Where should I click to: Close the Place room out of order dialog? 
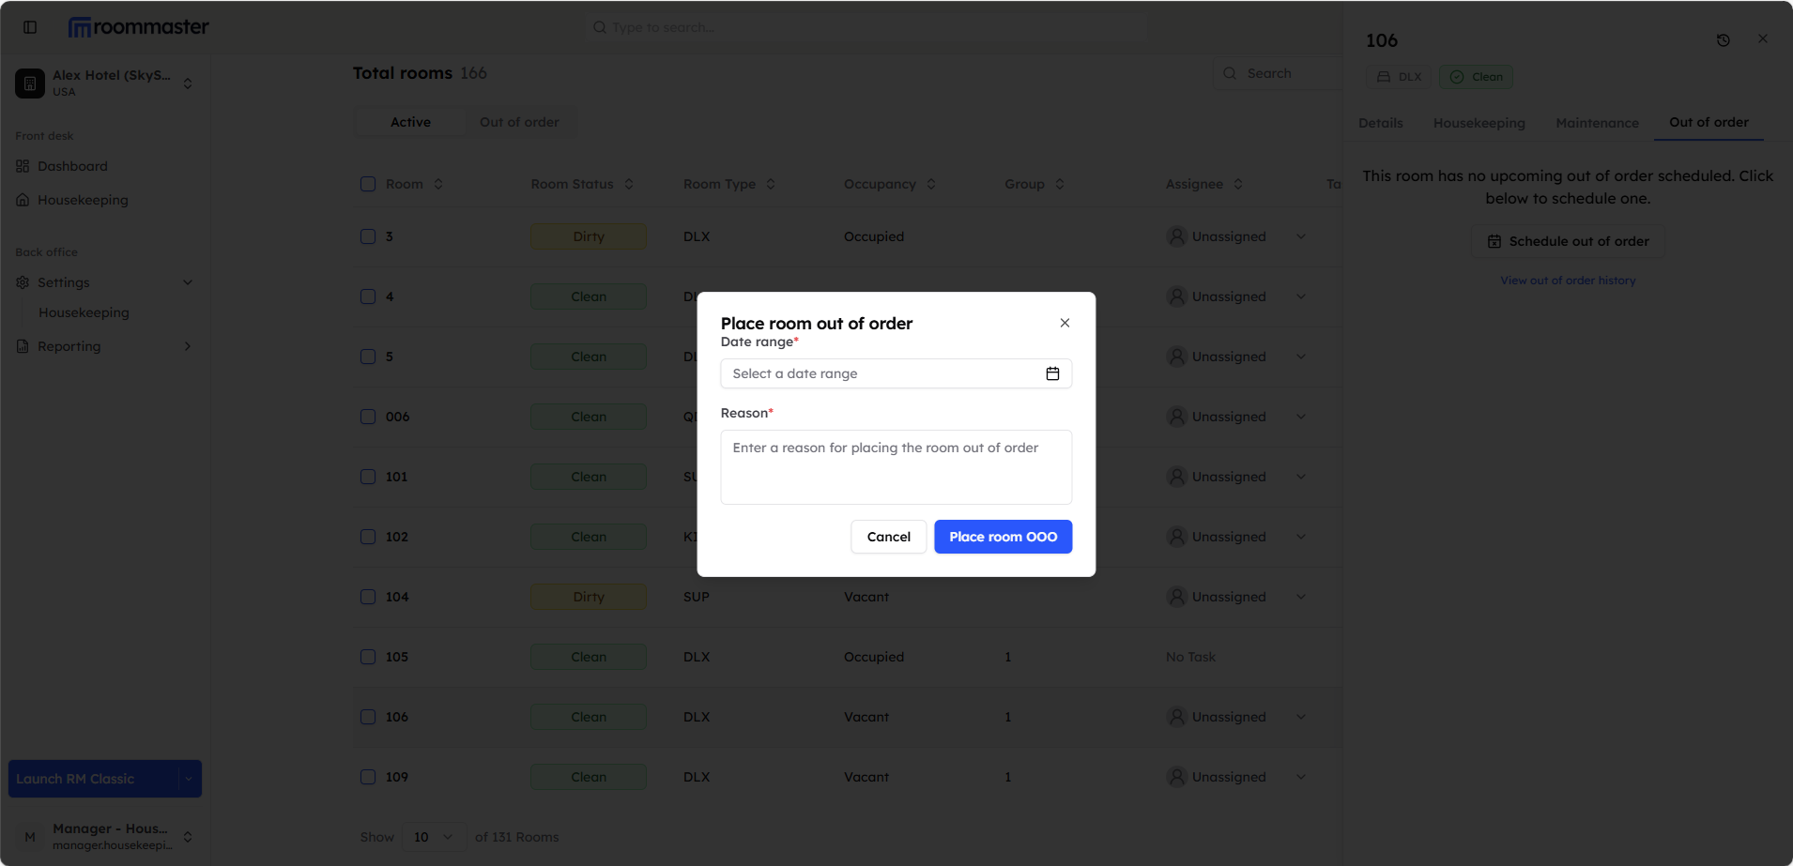coord(1065,323)
